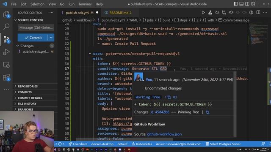Open editor more actions menu
Image resolution: width=271 pixels, height=152 pixels.
click(x=265, y=13)
